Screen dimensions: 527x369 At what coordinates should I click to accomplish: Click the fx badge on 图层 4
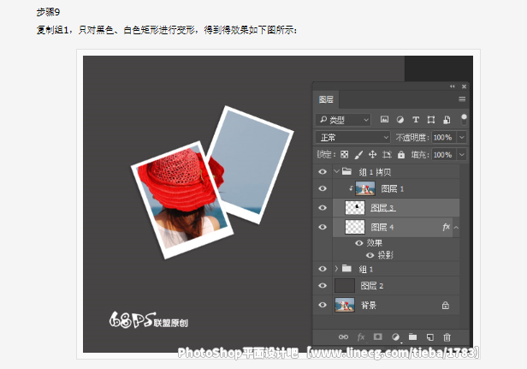click(446, 227)
